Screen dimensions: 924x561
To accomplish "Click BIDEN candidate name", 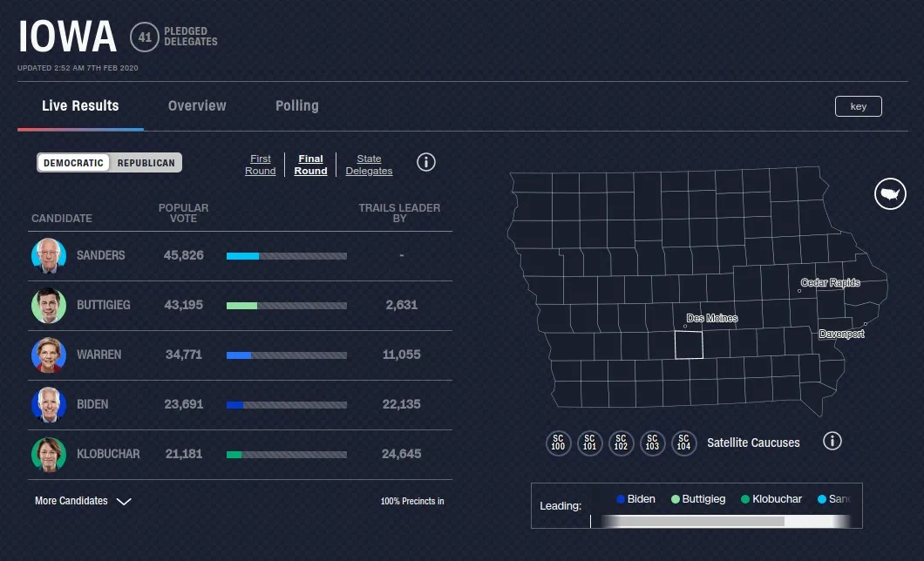I will (92, 404).
